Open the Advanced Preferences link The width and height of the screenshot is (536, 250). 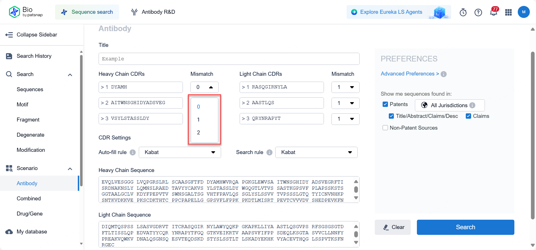[x=410, y=74]
